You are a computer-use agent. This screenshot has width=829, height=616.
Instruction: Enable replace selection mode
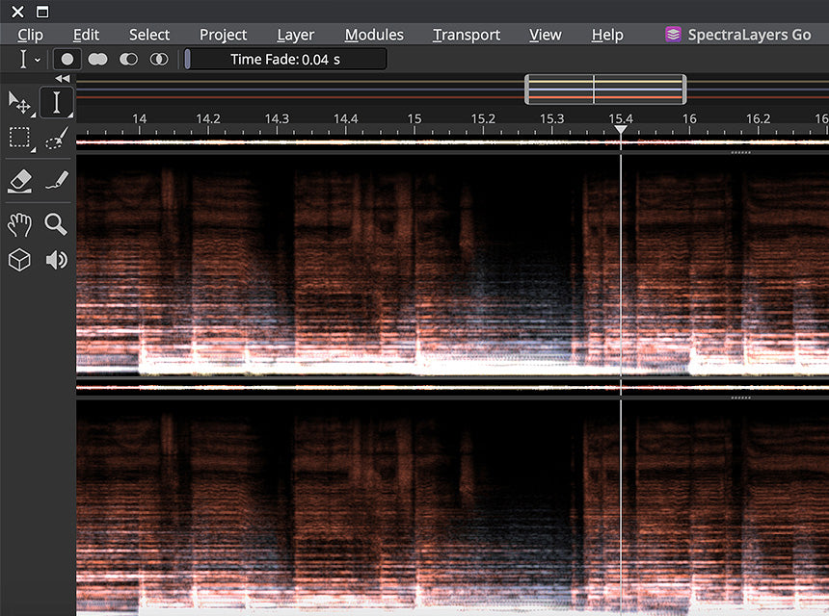coord(67,59)
